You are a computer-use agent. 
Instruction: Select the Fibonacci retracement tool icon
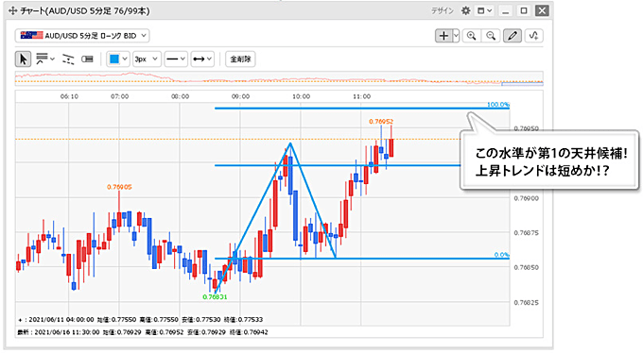click(68, 59)
